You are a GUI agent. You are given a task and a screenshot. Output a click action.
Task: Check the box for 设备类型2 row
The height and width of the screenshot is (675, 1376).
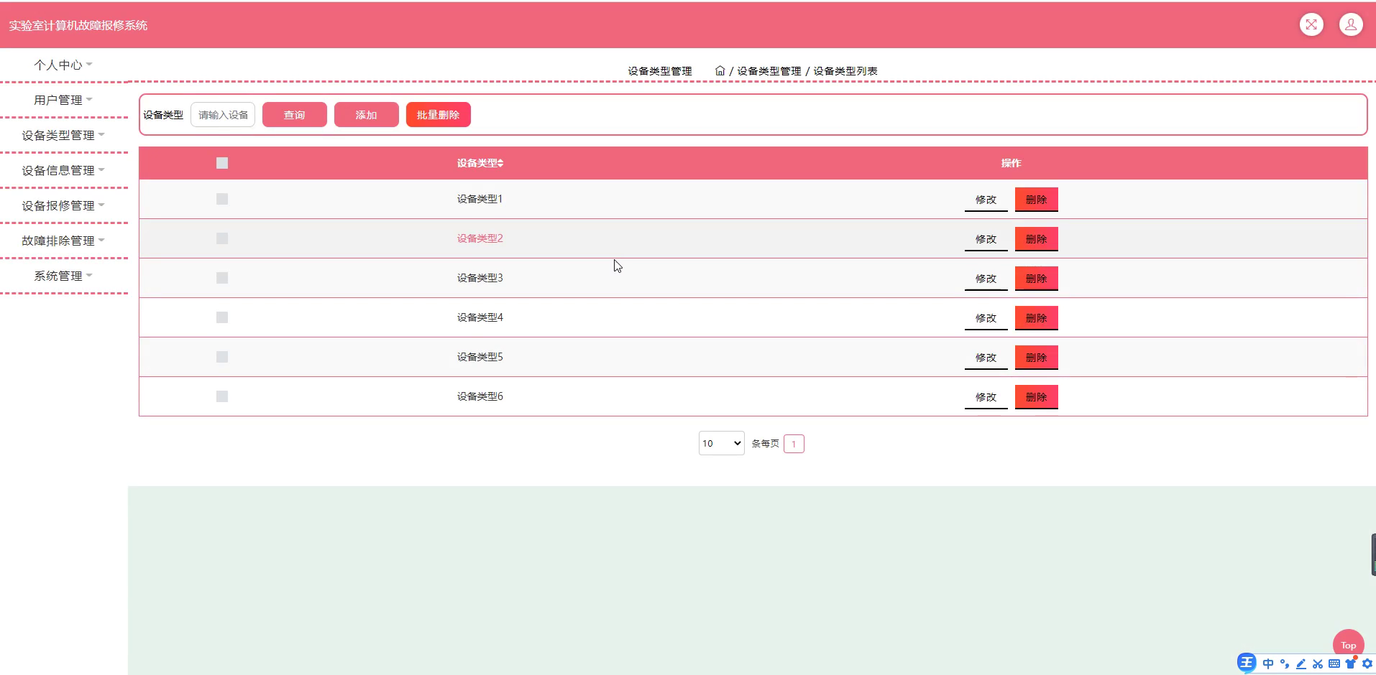222,238
